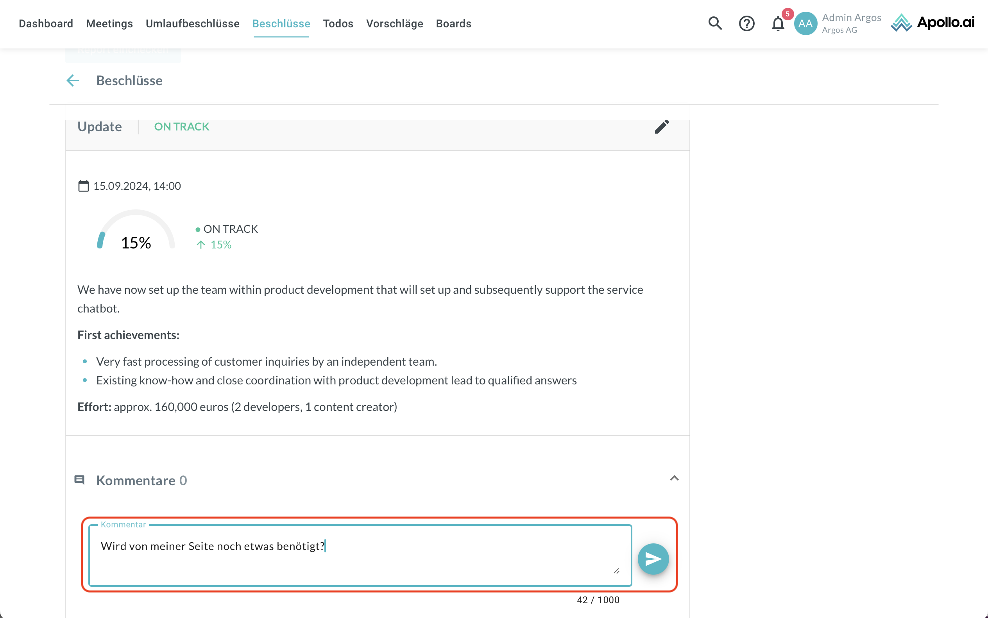Open the notifications bell
The height and width of the screenshot is (618, 988).
click(778, 23)
